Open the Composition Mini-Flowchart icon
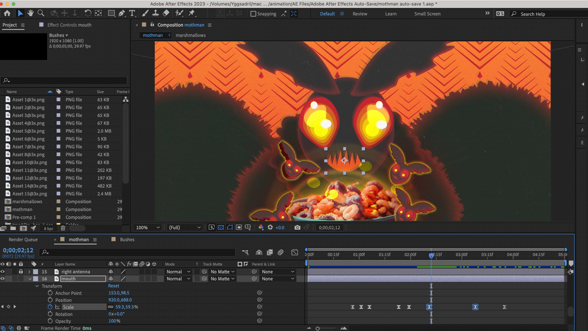 (245, 252)
